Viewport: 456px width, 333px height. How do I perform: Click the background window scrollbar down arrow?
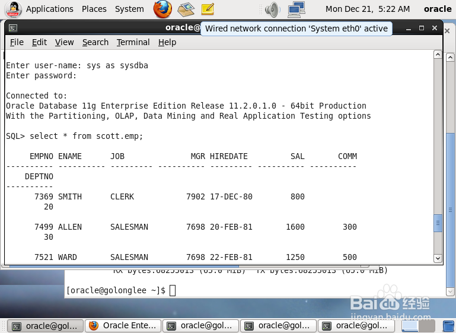coord(450,291)
